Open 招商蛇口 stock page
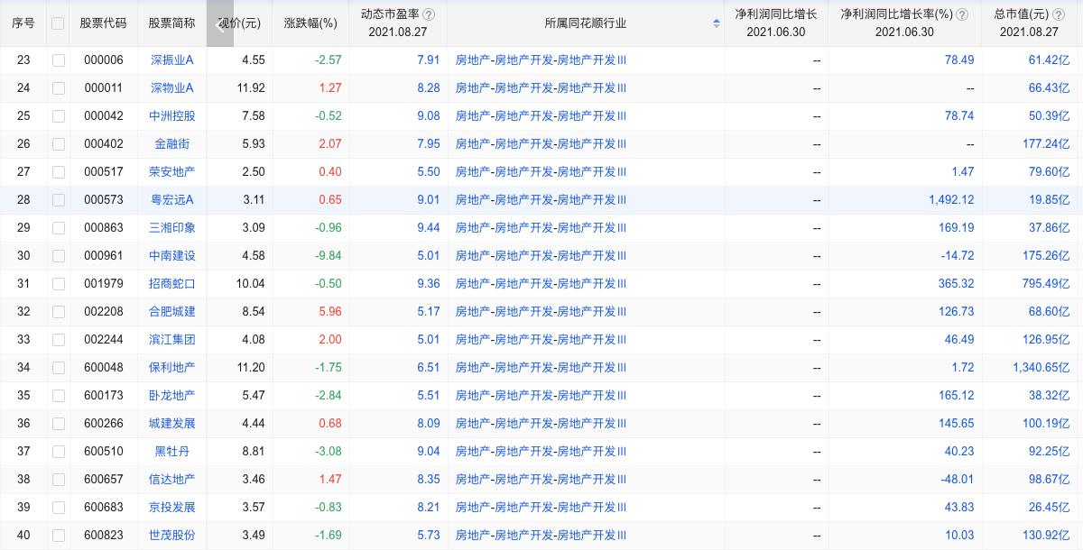This screenshot has width=1083, height=550. pos(171,283)
